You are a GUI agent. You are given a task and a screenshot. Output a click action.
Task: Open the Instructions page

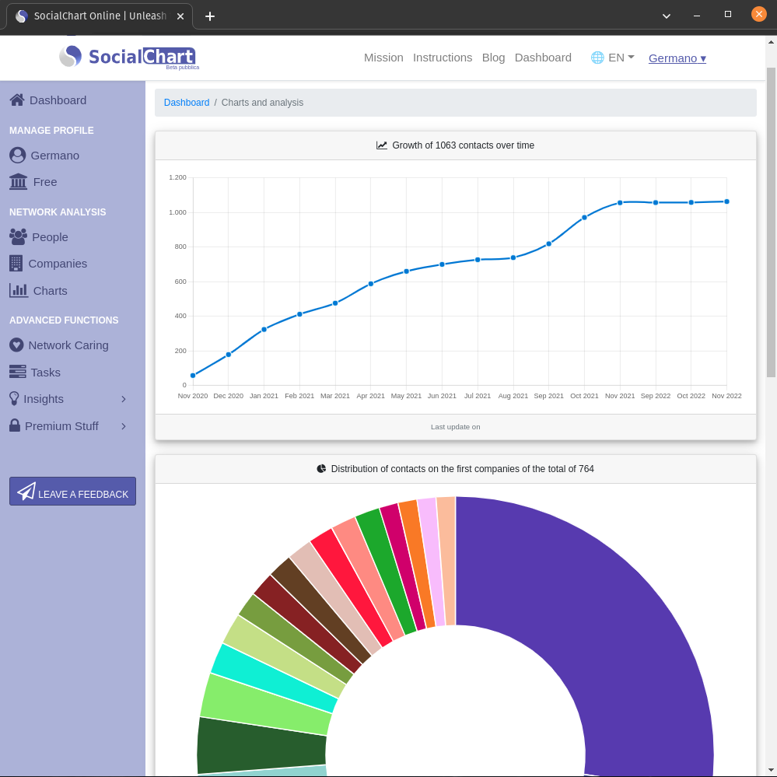click(443, 58)
